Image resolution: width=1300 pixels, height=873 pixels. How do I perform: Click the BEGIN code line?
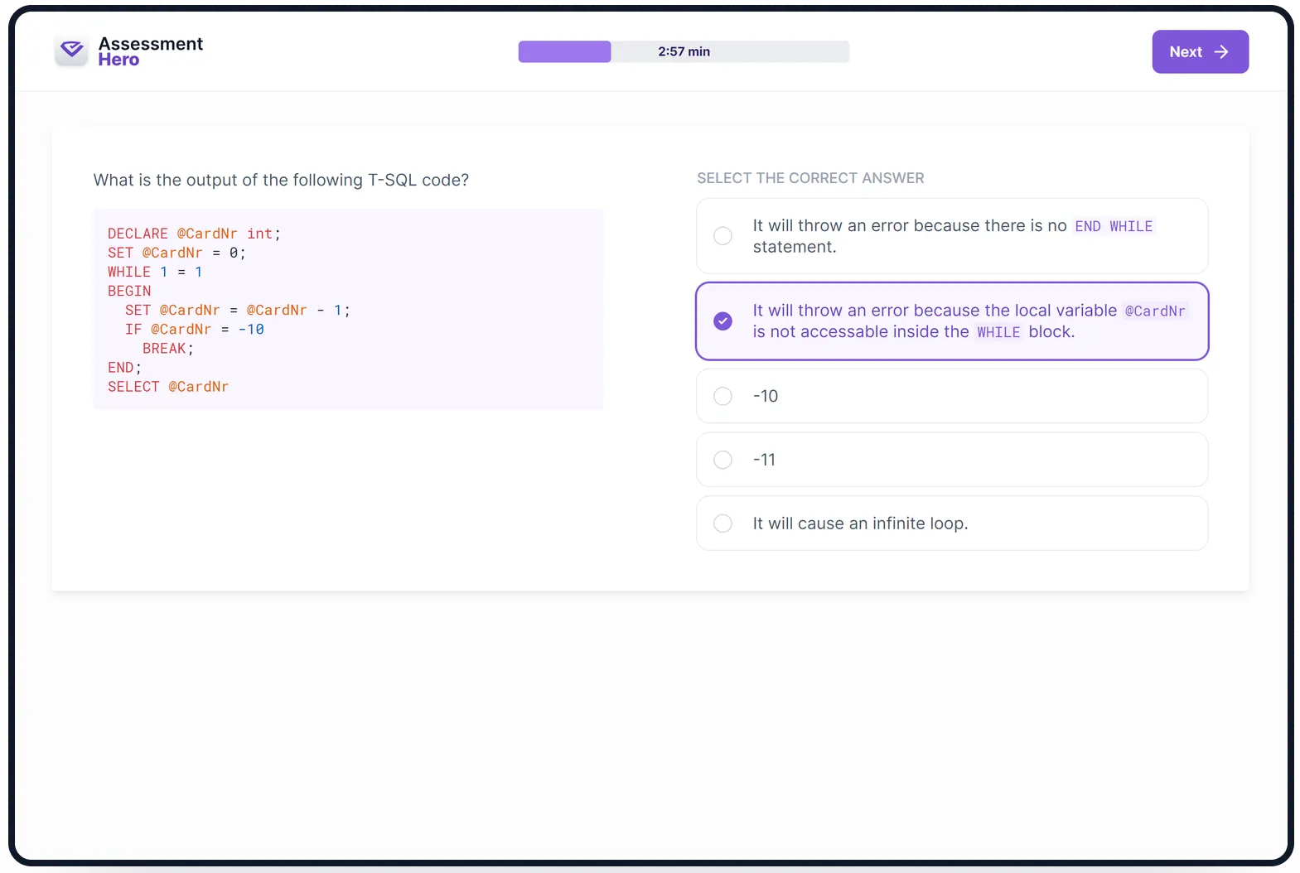tap(129, 291)
